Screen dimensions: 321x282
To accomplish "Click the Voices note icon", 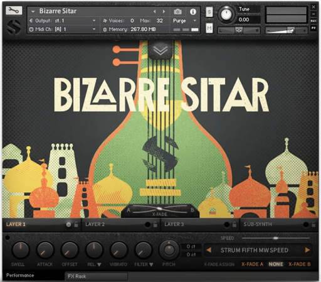I will 105,21.
